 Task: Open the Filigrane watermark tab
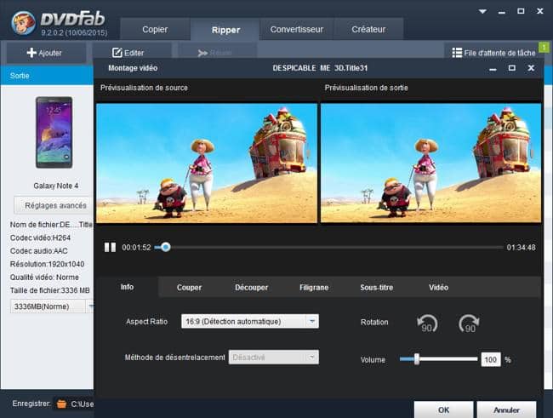tap(314, 288)
